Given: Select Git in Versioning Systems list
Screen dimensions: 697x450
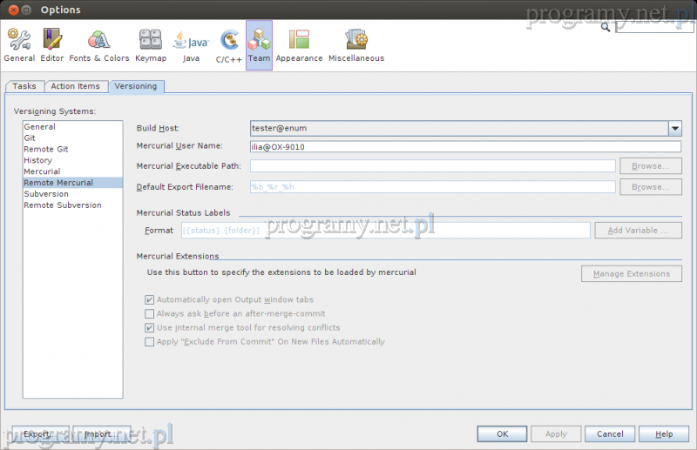Looking at the screenshot, I should [x=30, y=138].
